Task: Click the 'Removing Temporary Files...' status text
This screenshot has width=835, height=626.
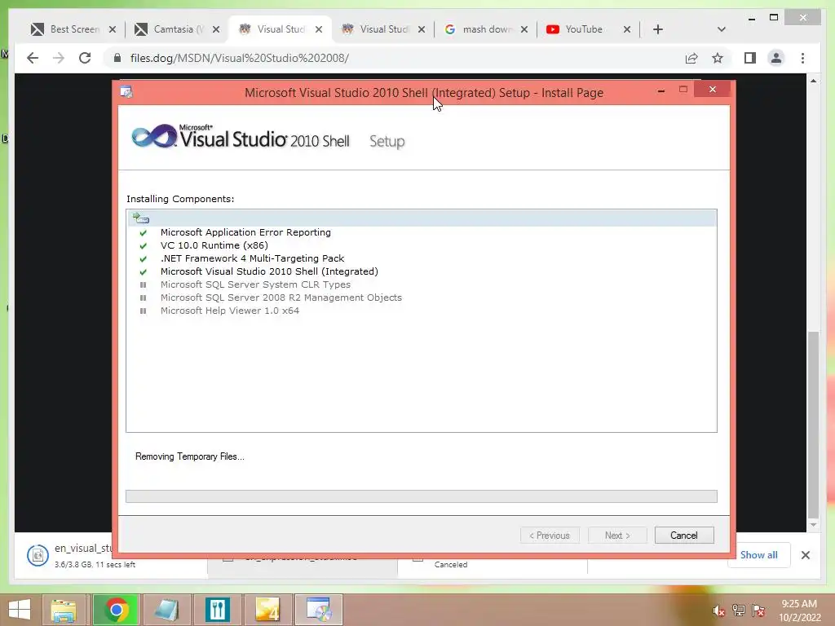Action: click(x=189, y=456)
